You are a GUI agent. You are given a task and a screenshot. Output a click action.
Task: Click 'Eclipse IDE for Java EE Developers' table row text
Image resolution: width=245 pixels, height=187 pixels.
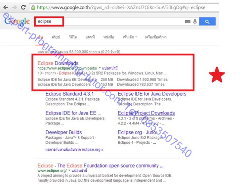67,79
